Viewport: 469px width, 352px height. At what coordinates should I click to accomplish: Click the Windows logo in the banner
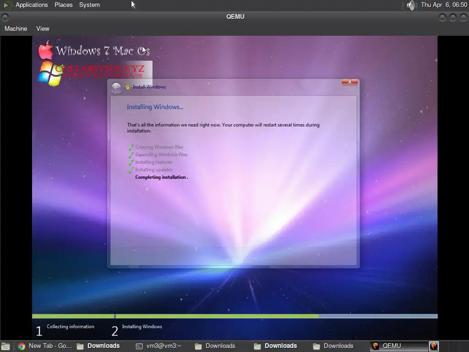click(49, 73)
